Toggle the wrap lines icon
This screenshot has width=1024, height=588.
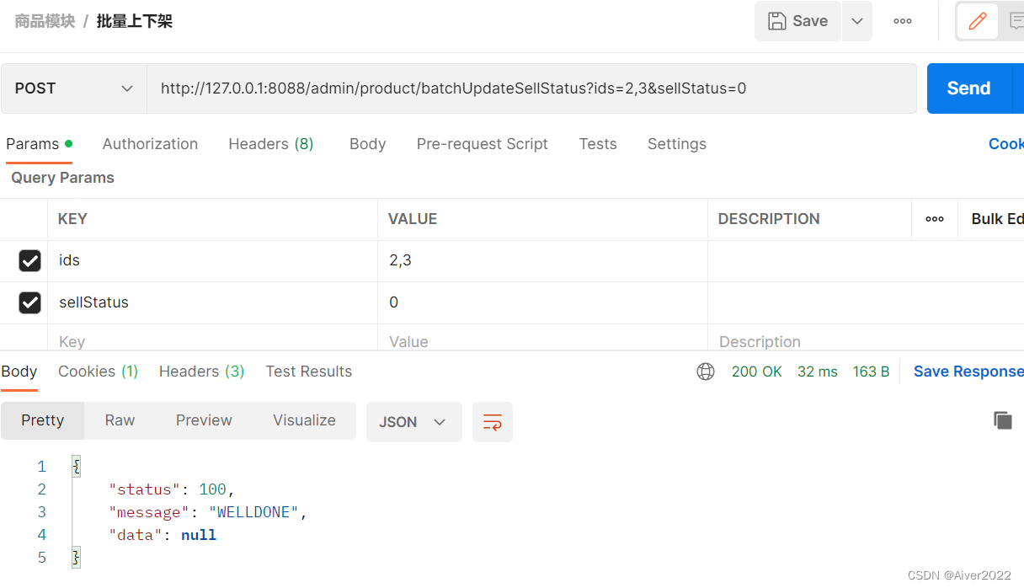click(x=493, y=422)
